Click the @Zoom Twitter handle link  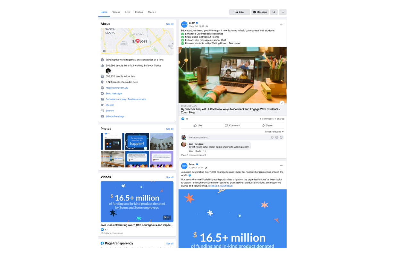(x=110, y=105)
